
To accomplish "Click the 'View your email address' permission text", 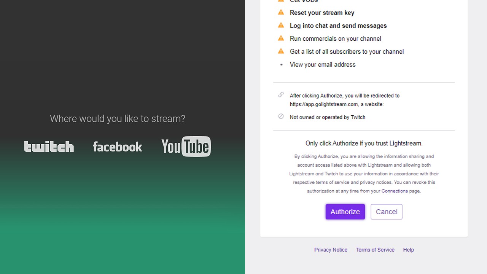I will 323,64.
